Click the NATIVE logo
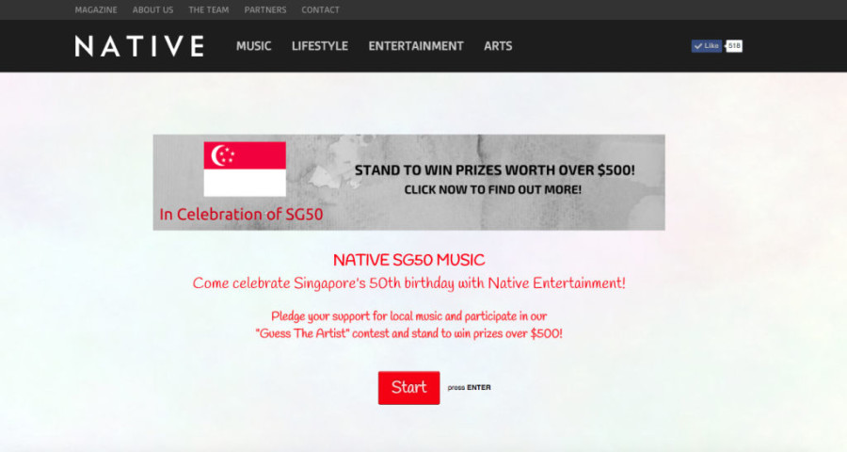847x452 pixels. [139, 46]
